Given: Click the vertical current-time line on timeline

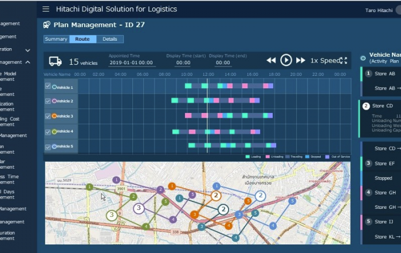Looking at the screenshot, I should (x=207, y=115).
